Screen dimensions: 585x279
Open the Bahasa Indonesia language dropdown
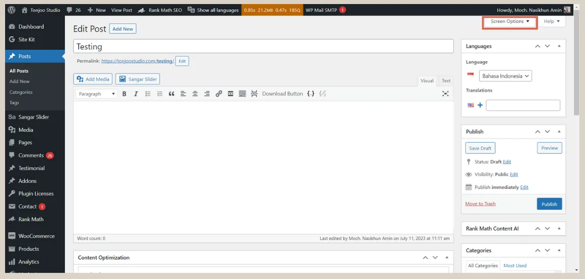505,76
